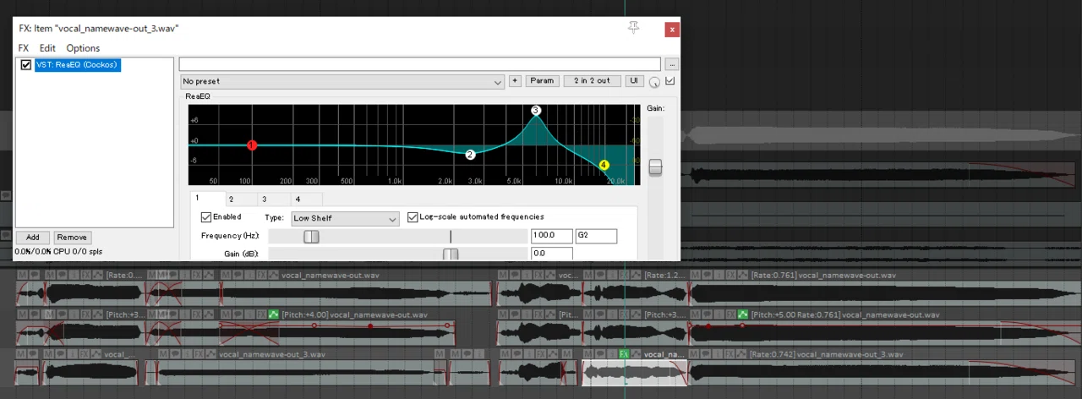Open FX icon on Pitch:+5.00 Rate:0.761 item
Screen dimensions: 1082x399
(x=730, y=314)
